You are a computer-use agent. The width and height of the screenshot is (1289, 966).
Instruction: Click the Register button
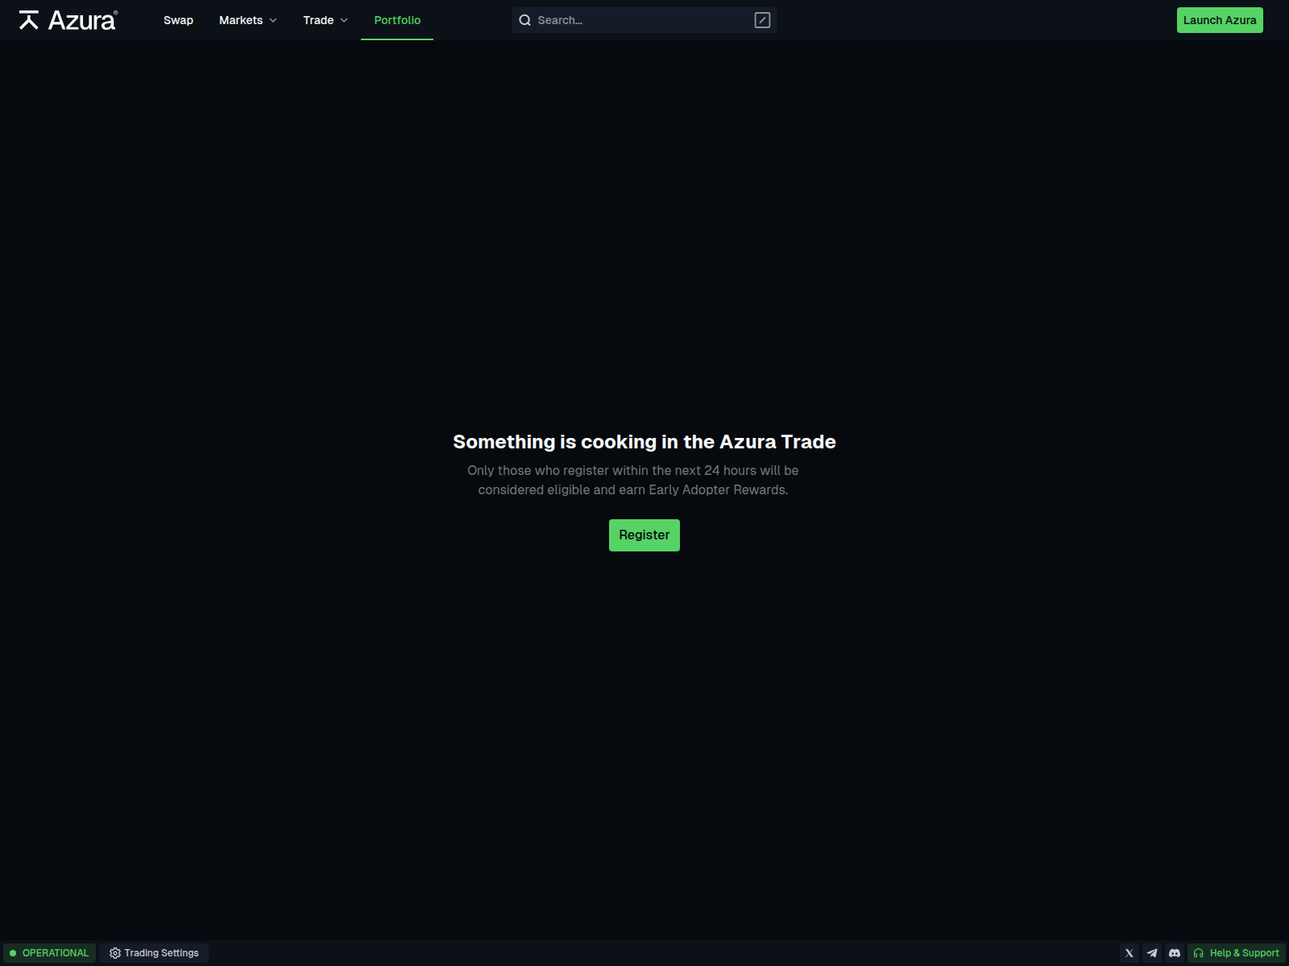tap(644, 535)
